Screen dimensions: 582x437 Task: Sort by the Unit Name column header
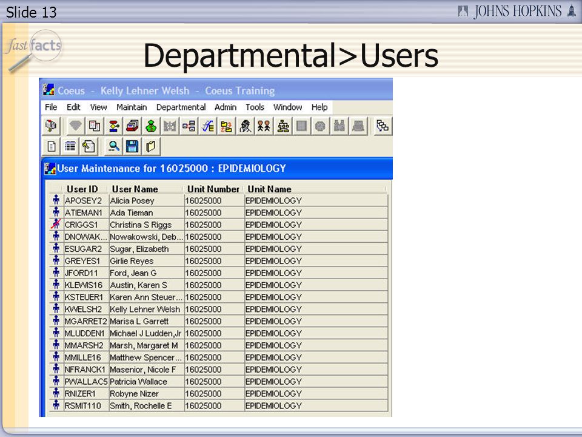pyautogui.click(x=269, y=189)
